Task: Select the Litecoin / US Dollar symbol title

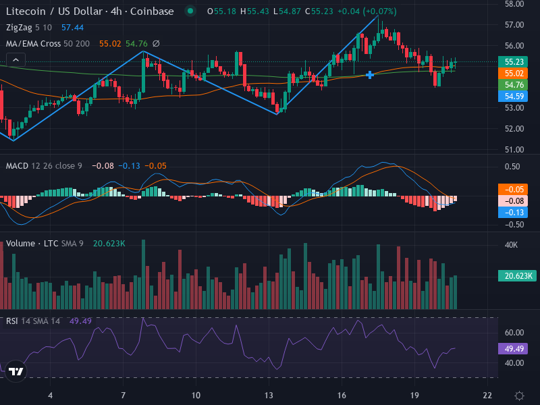Action: tap(90, 11)
